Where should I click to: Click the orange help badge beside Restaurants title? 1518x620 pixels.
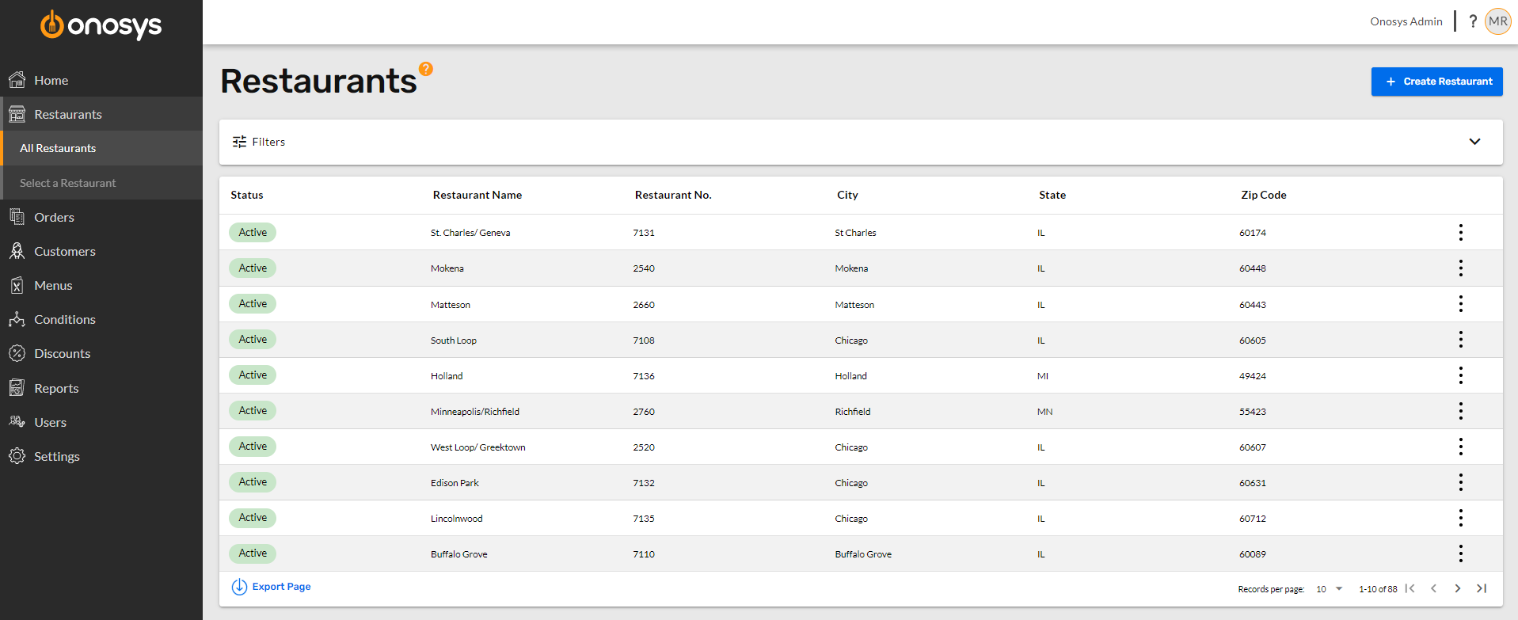pyautogui.click(x=426, y=69)
